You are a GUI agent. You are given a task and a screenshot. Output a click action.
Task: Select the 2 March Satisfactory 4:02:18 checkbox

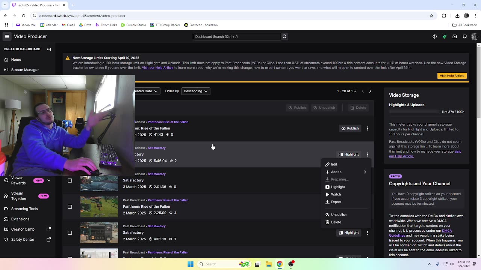pyautogui.click(x=70, y=232)
